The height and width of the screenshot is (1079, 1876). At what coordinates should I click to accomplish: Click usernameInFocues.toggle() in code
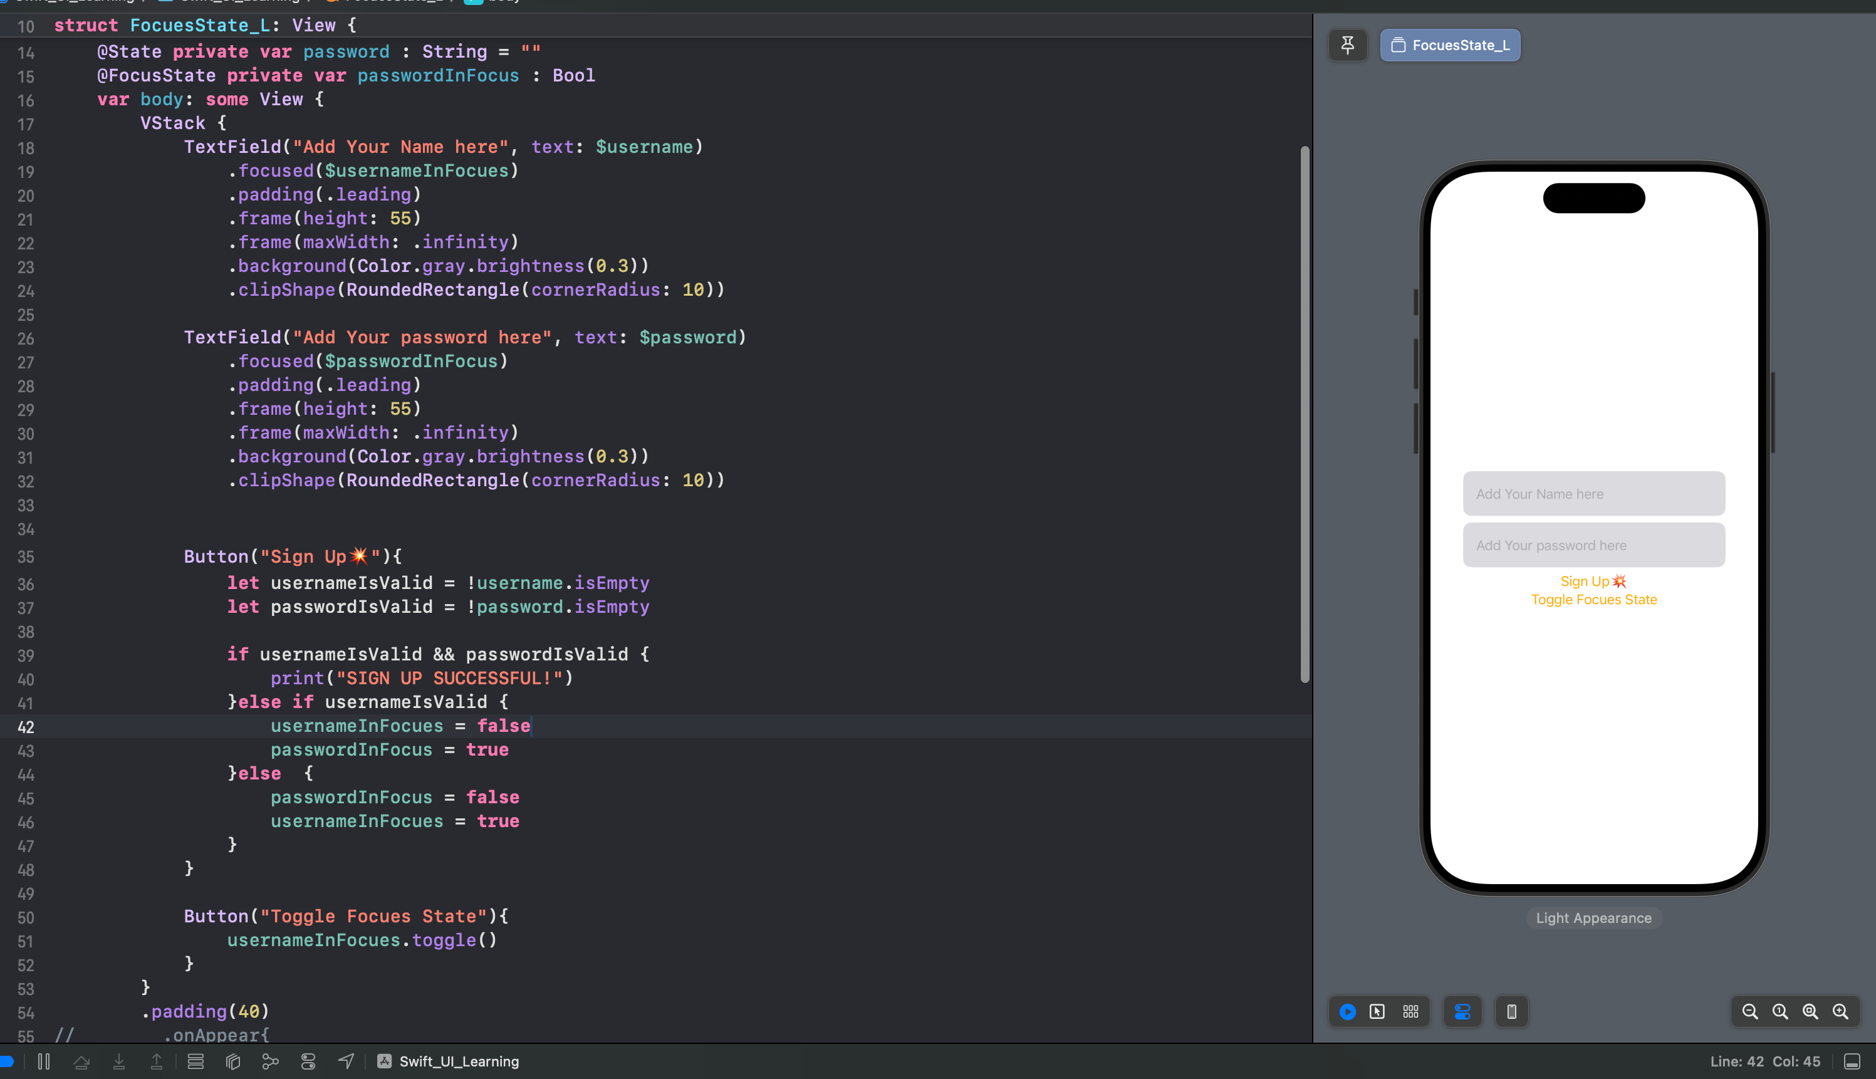(362, 941)
